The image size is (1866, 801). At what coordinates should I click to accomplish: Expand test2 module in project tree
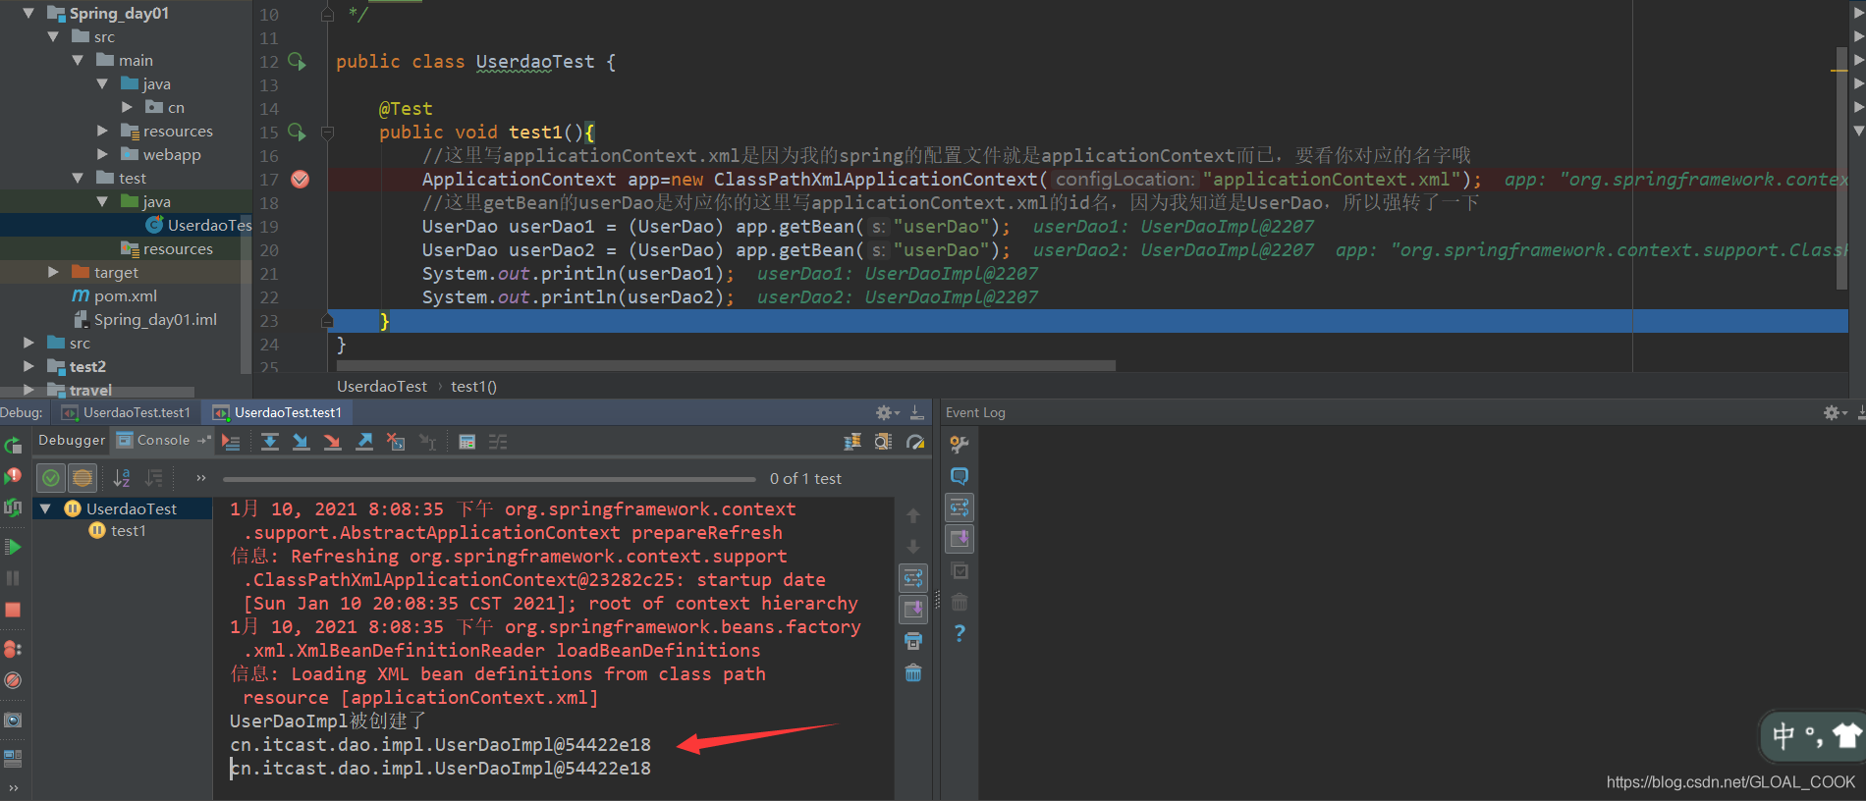[28, 366]
